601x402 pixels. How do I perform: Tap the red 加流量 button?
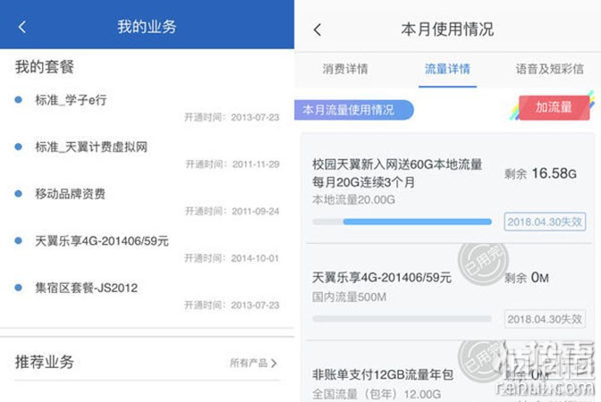(554, 107)
